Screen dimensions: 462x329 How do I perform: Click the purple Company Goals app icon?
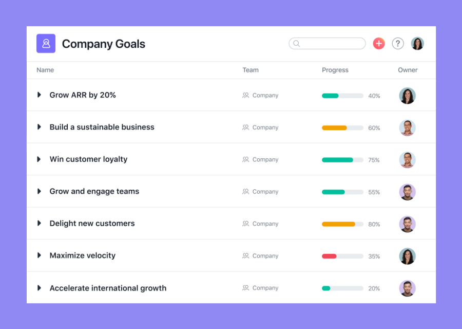click(x=46, y=44)
